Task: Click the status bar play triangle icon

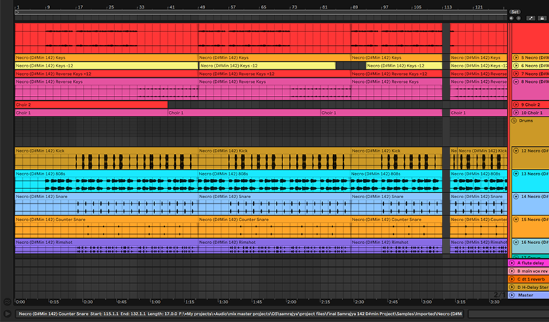Action: [x=7, y=313]
